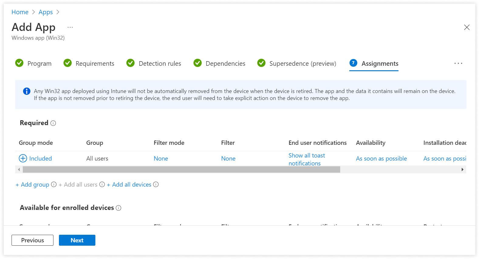Click the info icon beside Add all users
Image resolution: width=479 pixels, height=259 pixels.
click(102, 184)
